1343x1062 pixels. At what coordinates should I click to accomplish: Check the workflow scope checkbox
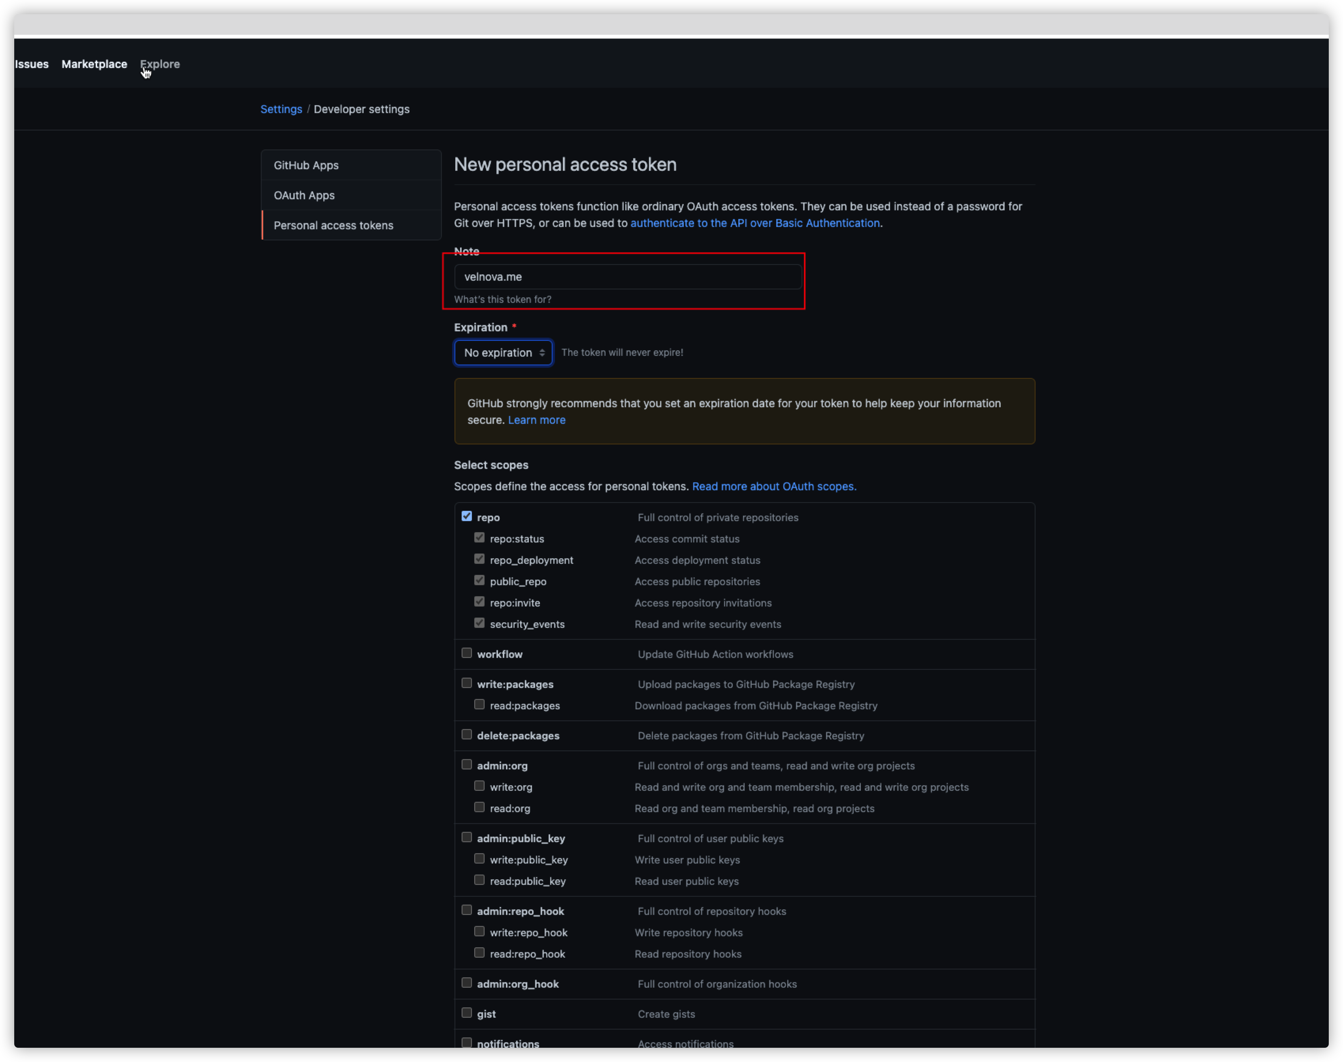pos(467,653)
